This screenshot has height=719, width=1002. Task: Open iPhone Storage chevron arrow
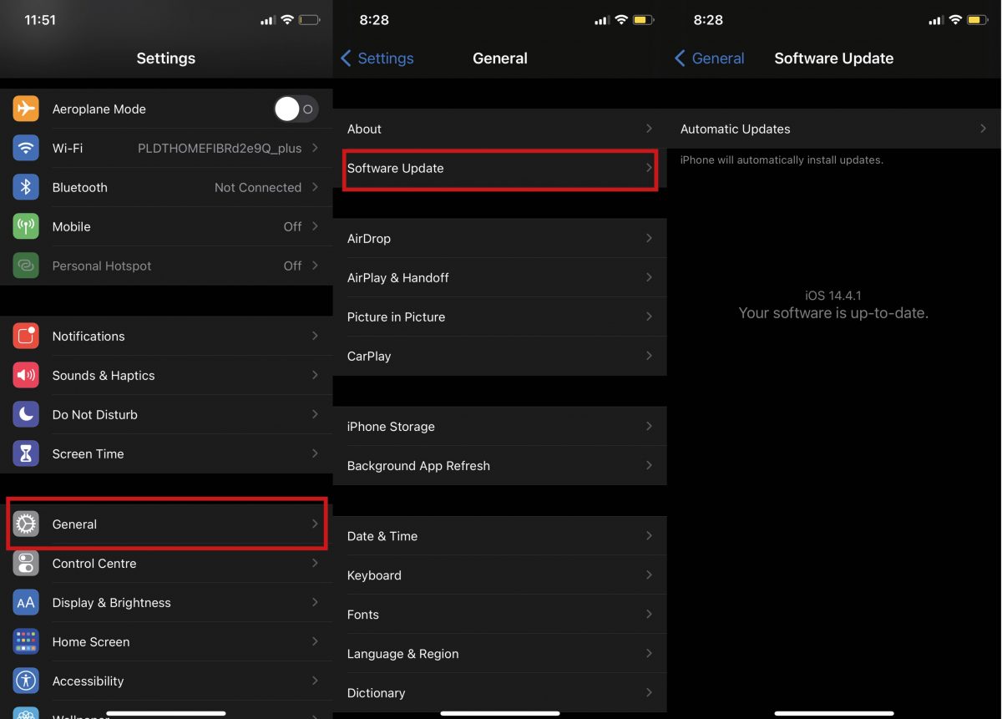coord(649,426)
